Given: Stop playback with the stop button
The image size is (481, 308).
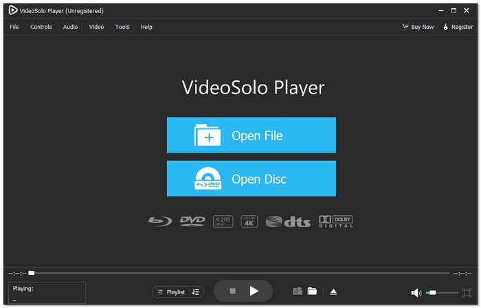Looking at the screenshot, I should coord(232,291).
